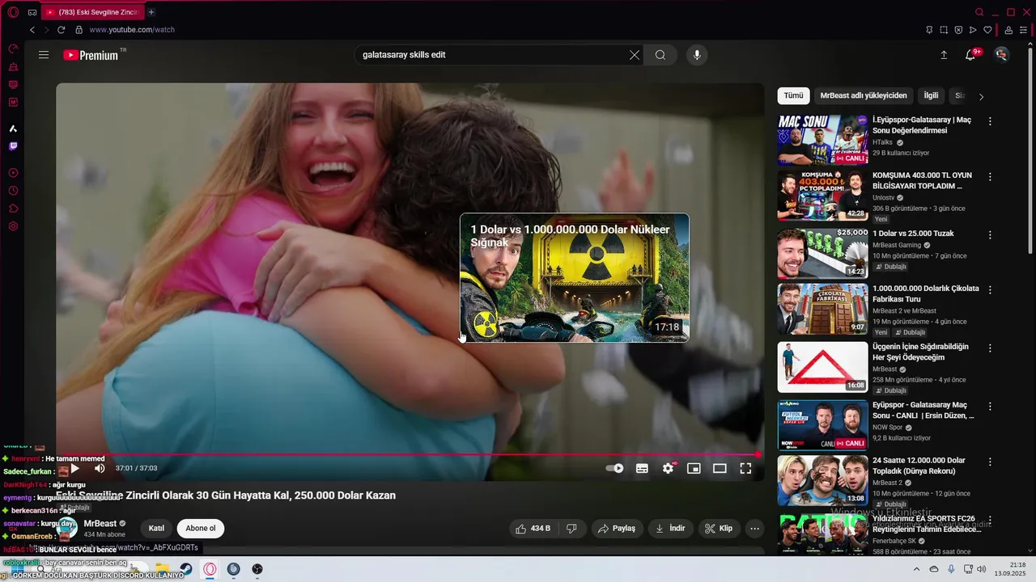Dislike the video with thumbs down
The height and width of the screenshot is (582, 1036).
[x=571, y=529]
